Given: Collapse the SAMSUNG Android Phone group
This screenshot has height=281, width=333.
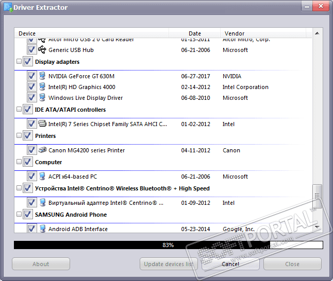Looking at the screenshot, I should click(19, 215).
